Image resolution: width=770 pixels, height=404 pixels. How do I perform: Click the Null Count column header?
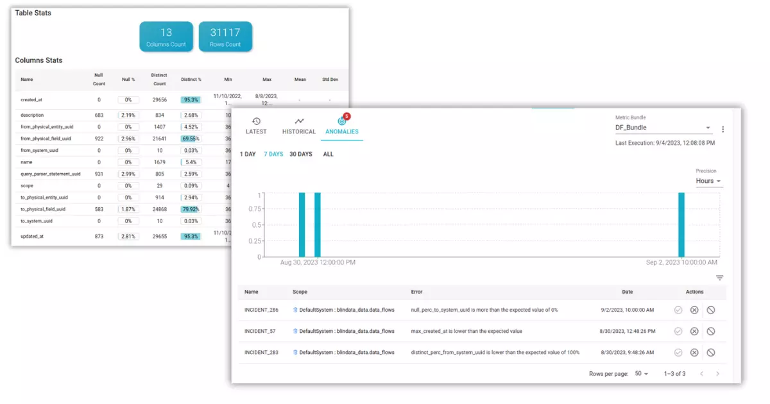click(99, 80)
